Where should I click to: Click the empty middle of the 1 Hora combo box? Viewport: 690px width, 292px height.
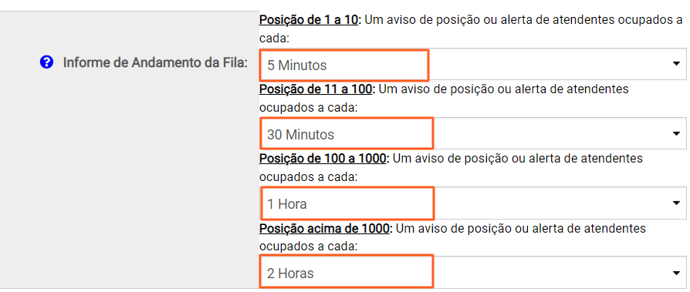(550, 203)
